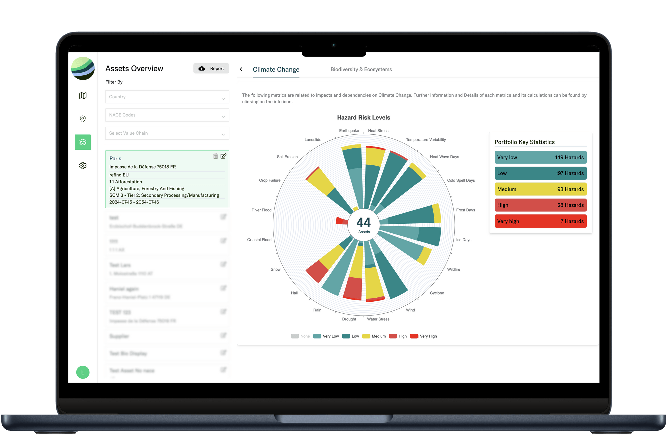
Task: Click the Frost Days chart label
Action: click(x=466, y=210)
